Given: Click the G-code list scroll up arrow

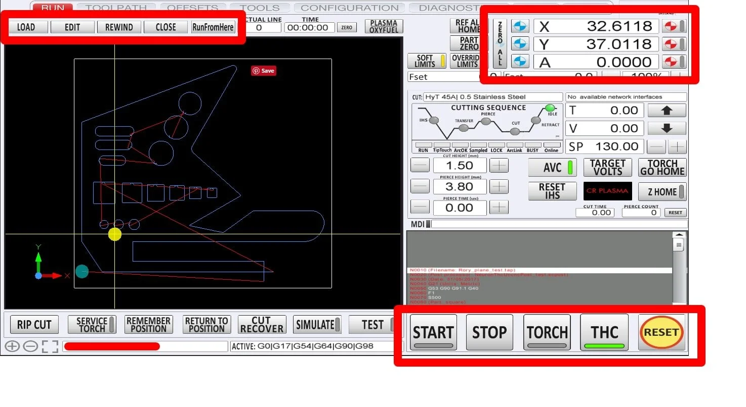Looking at the screenshot, I should point(679,235).
